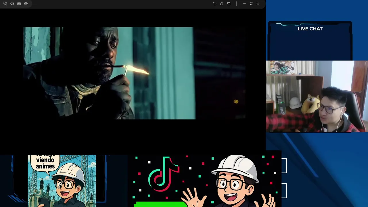This screenshot has width=368, height=207.
Task: Mute the speaker volume icon
Action: [x=12, y=4]
